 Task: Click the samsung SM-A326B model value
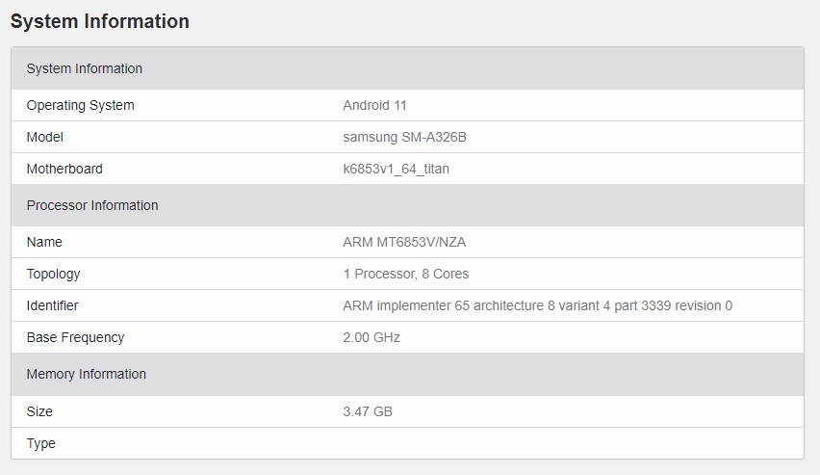pyautogui.click(x=404, y=137)
